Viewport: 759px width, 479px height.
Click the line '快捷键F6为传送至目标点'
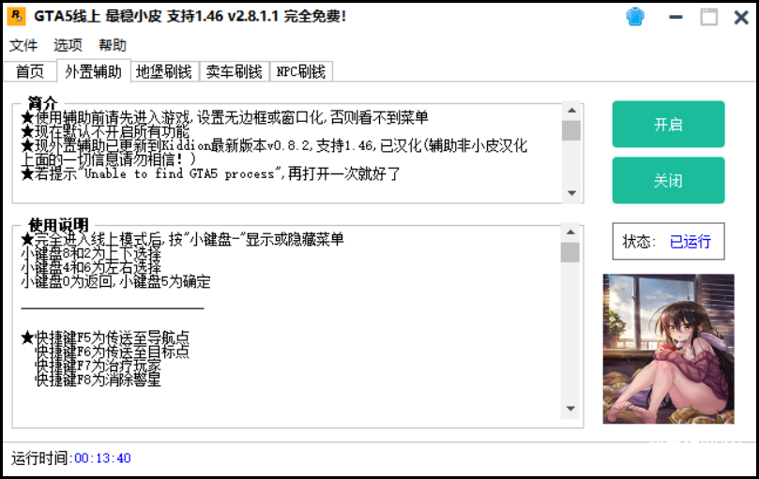tap(113, 352)
